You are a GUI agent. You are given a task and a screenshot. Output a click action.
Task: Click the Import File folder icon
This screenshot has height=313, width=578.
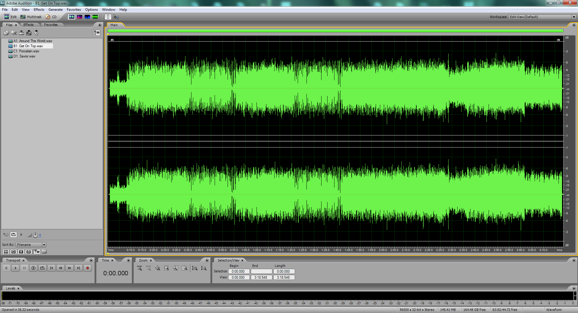pos(6,33)
